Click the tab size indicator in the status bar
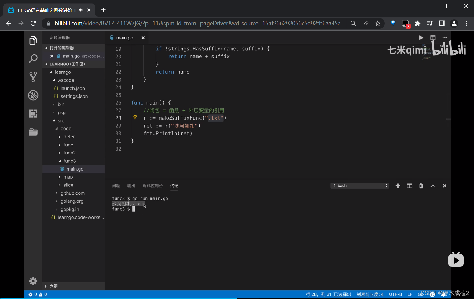Viewport: 474px width, 299px height. click(370, 294)
